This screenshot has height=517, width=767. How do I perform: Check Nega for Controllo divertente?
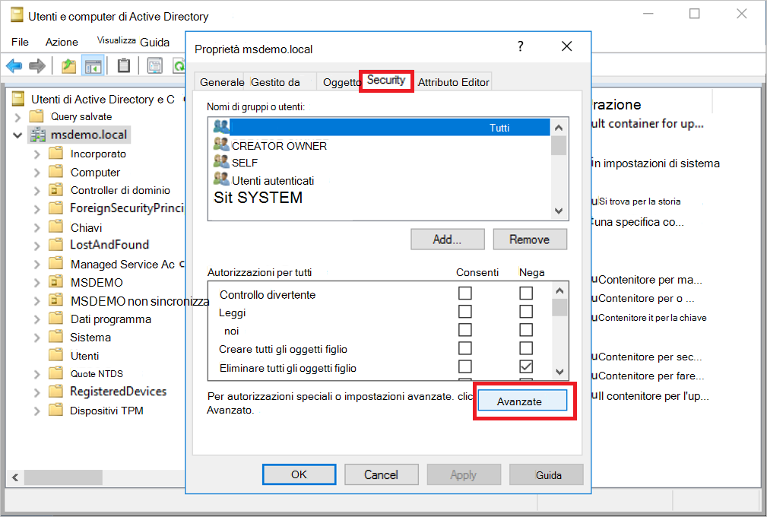(526, 293)
